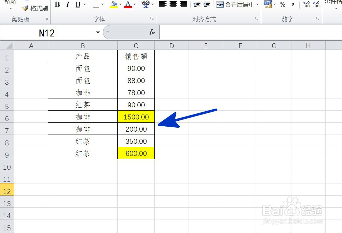
Task: Select cell containing 200.00
Action: coord(136,129)
